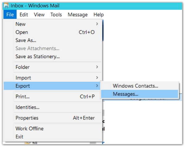Viewport: 185px width, 147px height.
Task: Click the Windows Mail title bar icon
Action: click(6, 6)
